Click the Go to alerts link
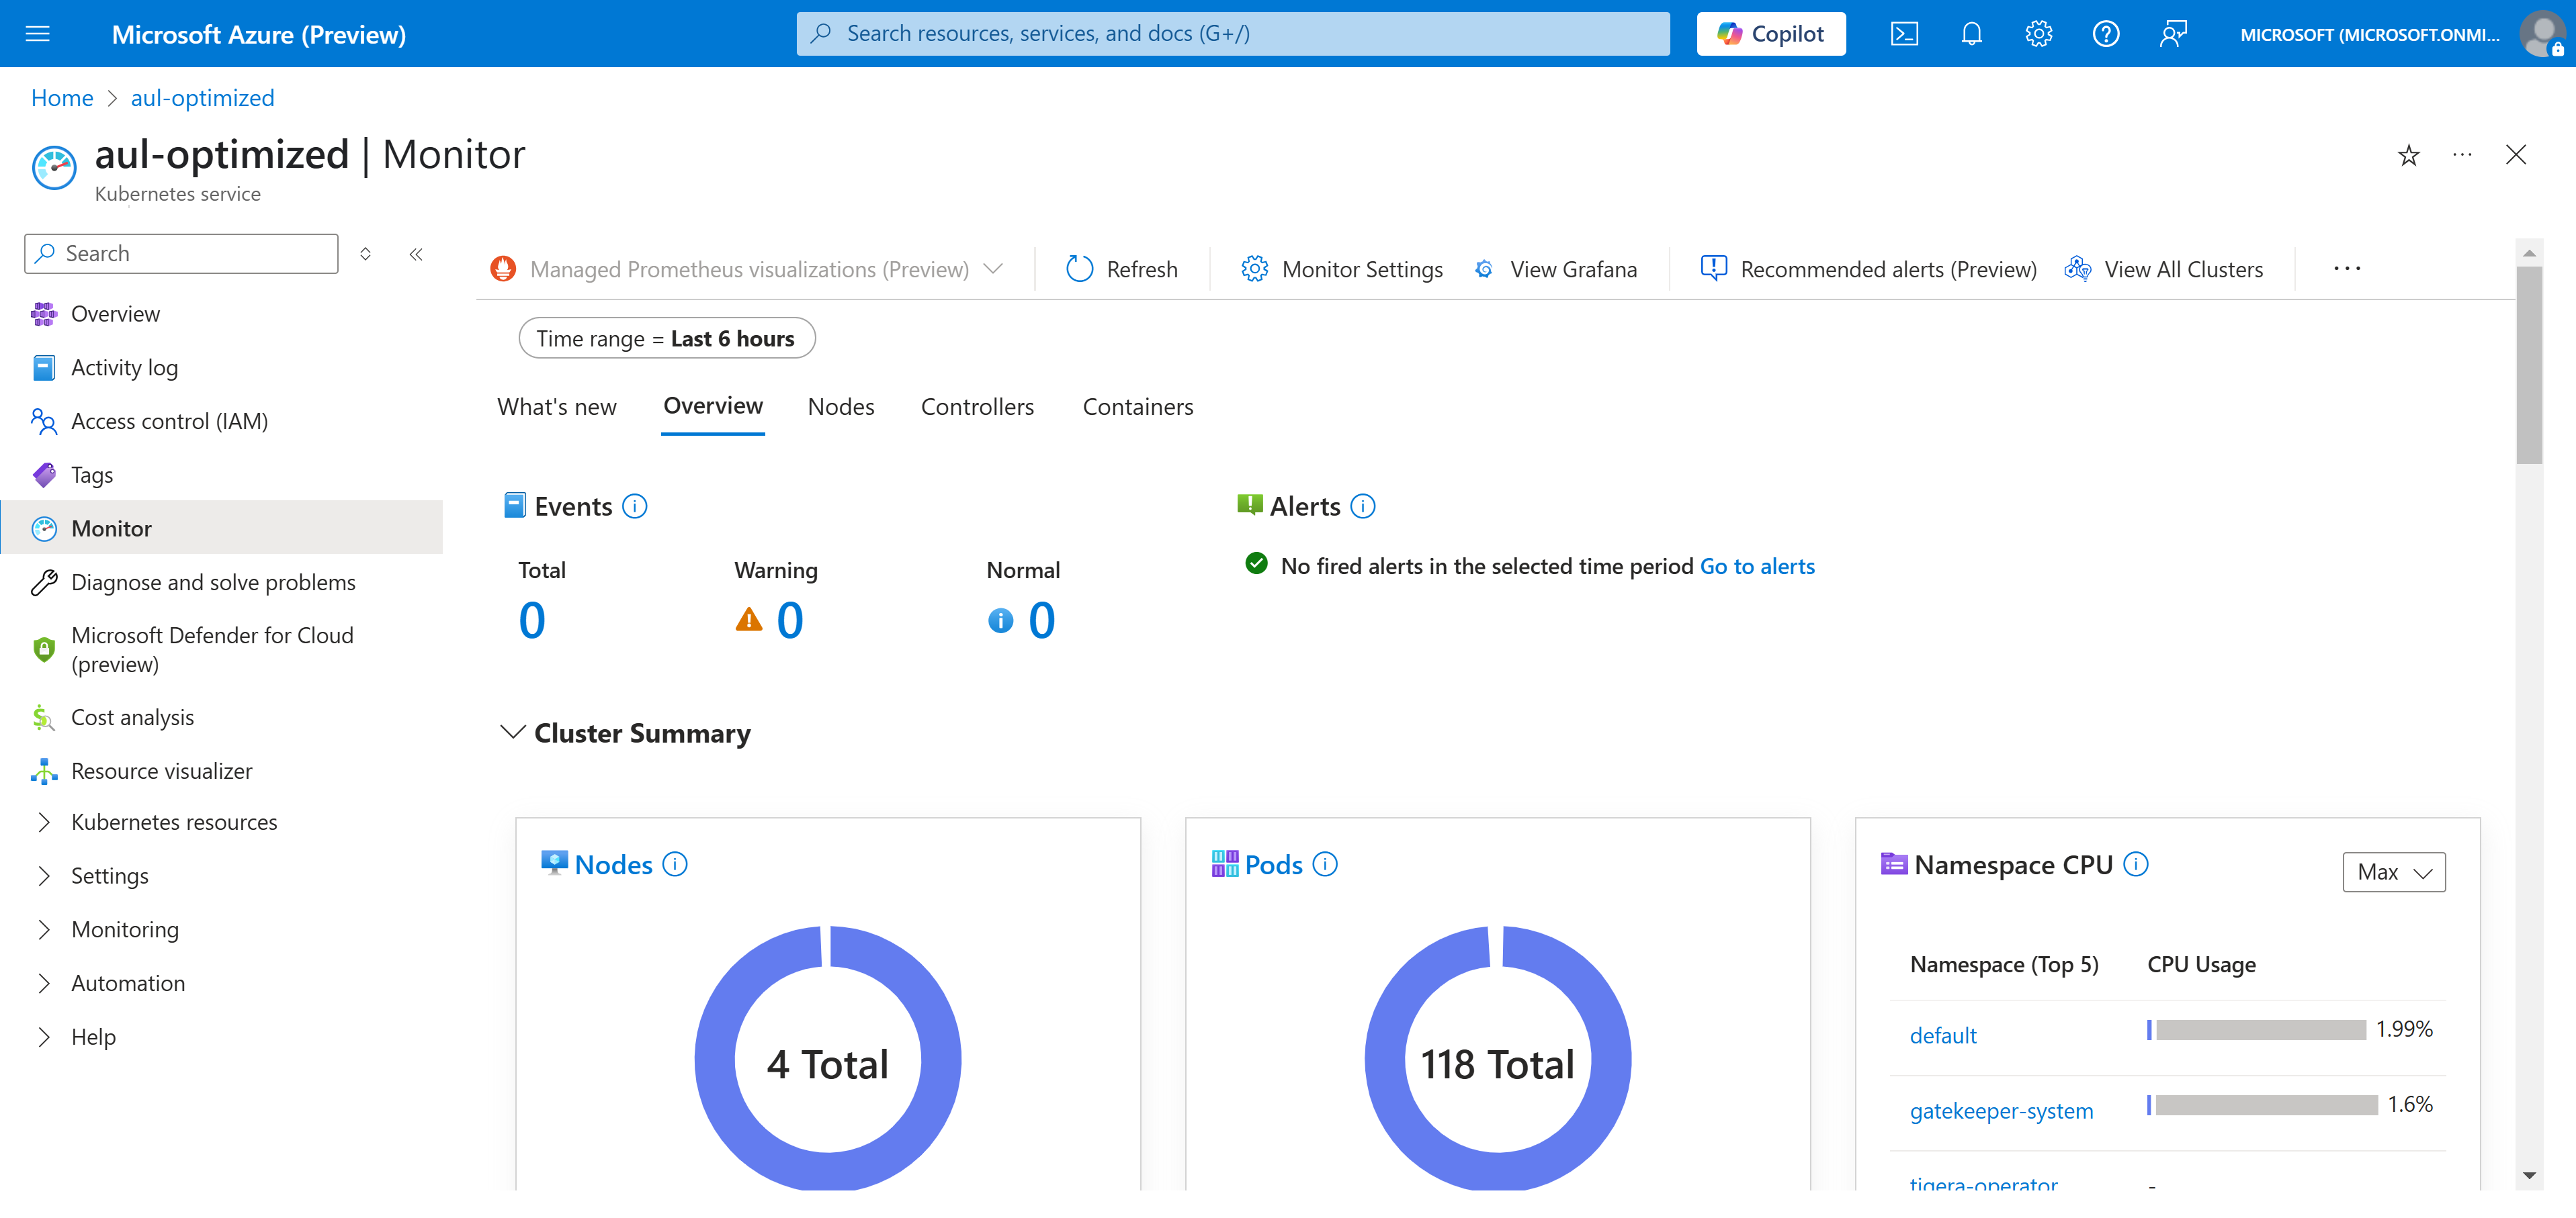The height and width of the screenshot is (1218, 2576). tap(1756, 567)
